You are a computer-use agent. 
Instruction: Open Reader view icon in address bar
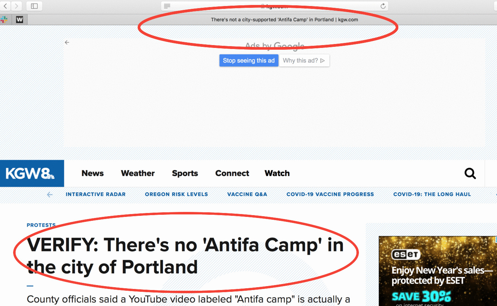pos(167,6)
